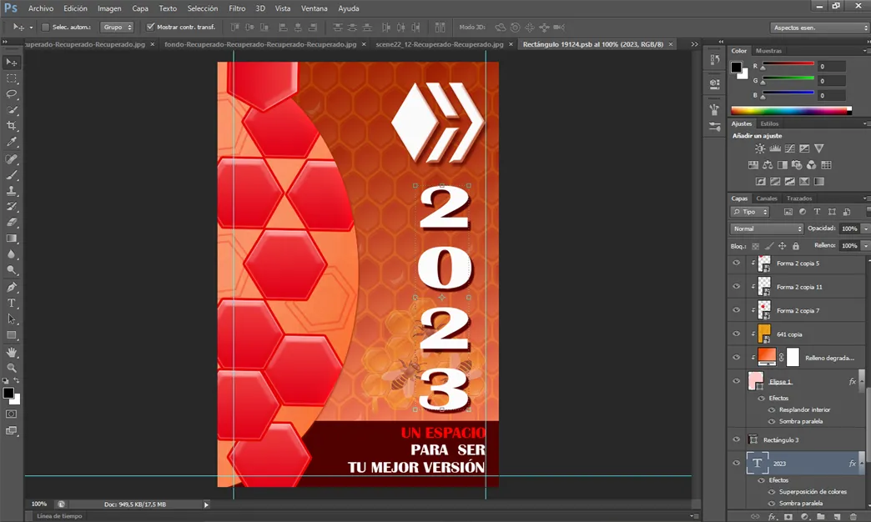Hide the 2023 text layer
The width and height of the screenshot is (871, 522).
click(737, 463)
